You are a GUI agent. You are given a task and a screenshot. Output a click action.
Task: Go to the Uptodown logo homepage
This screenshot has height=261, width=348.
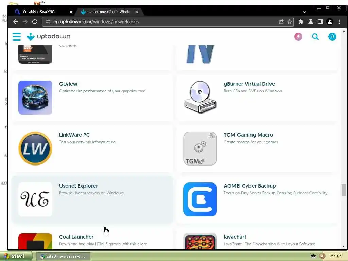point(48,37)
